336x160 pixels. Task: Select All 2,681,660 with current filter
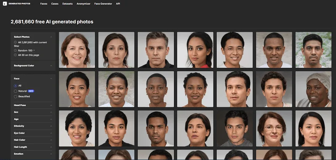pos(15,42)
